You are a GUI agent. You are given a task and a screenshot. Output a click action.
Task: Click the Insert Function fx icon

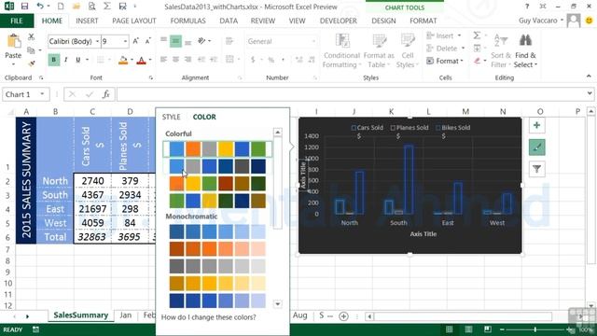(x=105, y=94)
